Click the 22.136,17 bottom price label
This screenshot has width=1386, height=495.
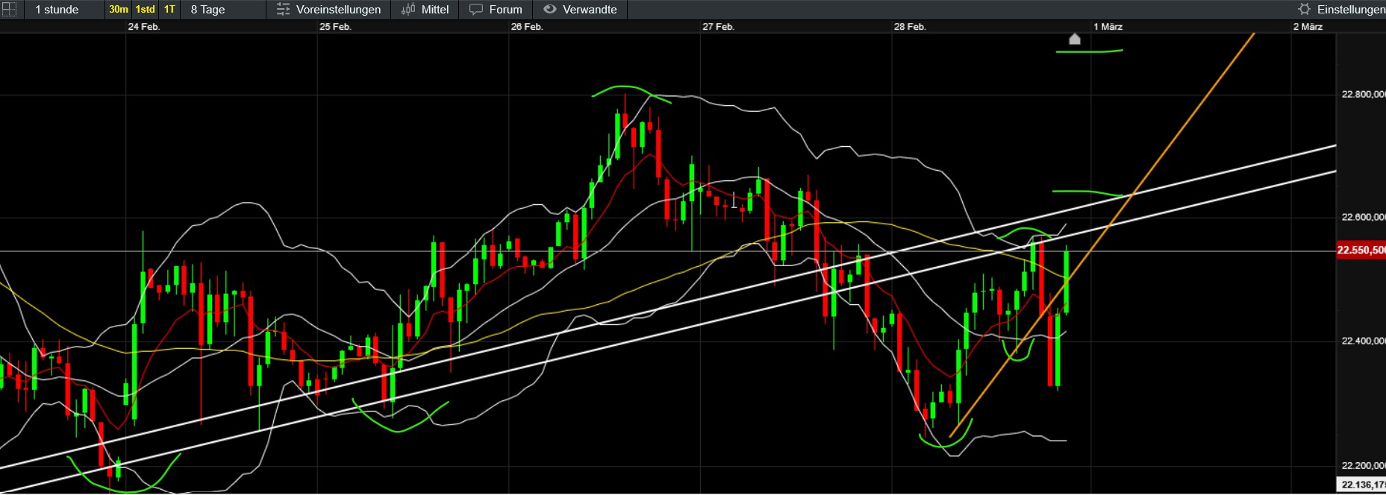coord(1361,485)
